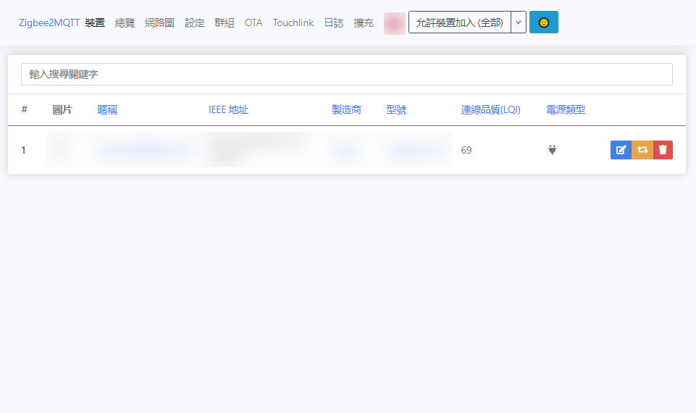
Task: Click the orange rename/reconfigure arrows icon
Action: pyautogui.click(x=642, y=150)
